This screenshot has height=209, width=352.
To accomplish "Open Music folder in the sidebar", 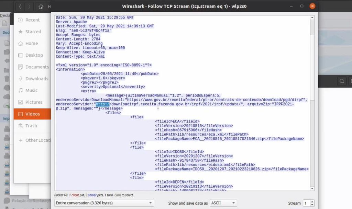I will pos(32,91).
